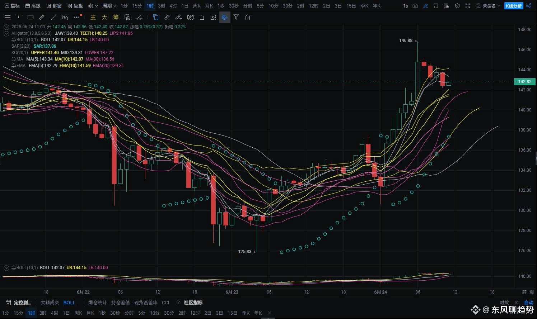This screenshot has height=319, width=537.
Task: Toggle the blue pencil drawing mode
Action: [425, 6]
